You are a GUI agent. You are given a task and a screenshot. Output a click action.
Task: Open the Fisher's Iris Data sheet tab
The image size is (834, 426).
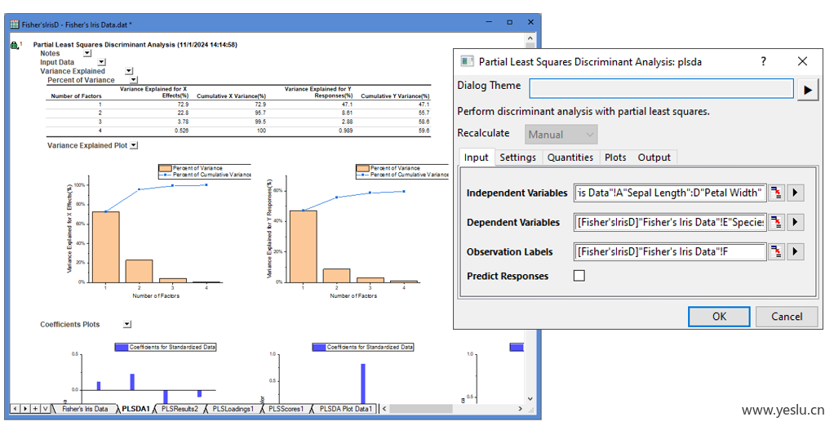tap(85, 409)
